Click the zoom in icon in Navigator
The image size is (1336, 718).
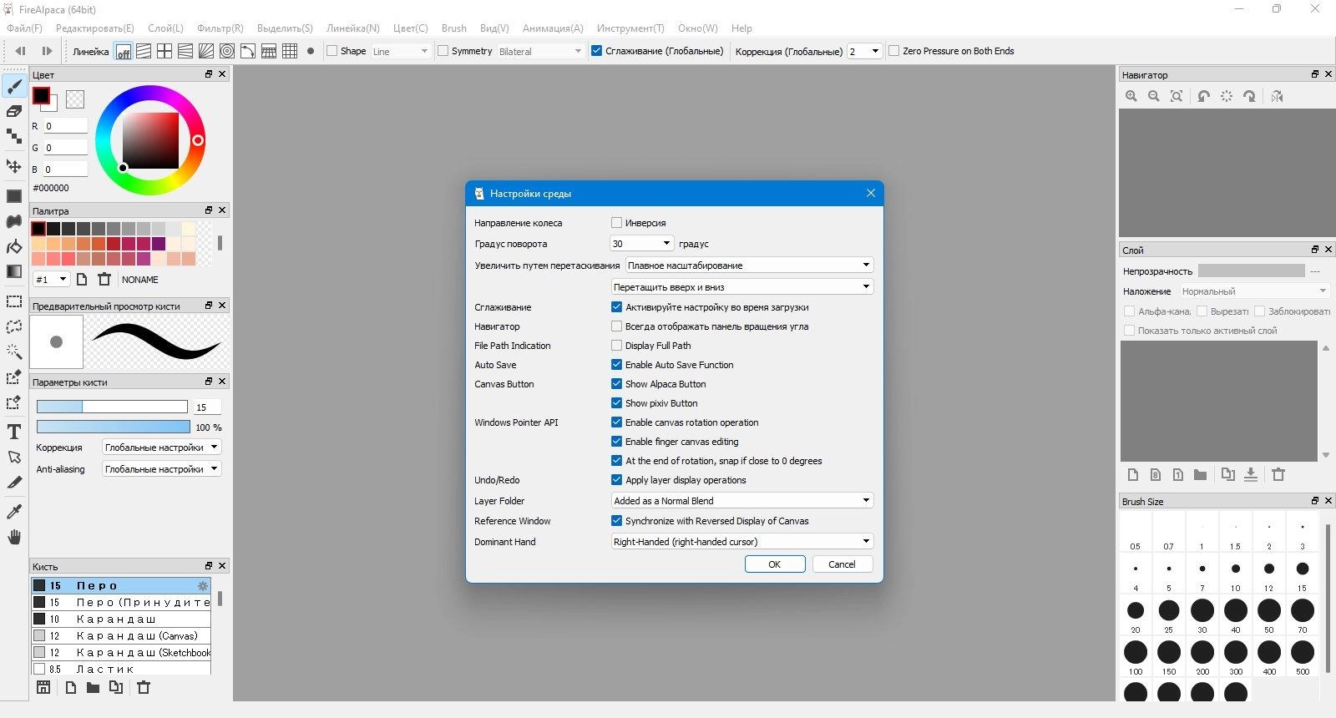[1131, 97]
